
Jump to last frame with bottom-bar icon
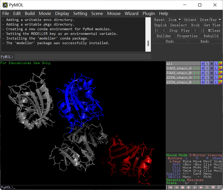coord(200,187)
